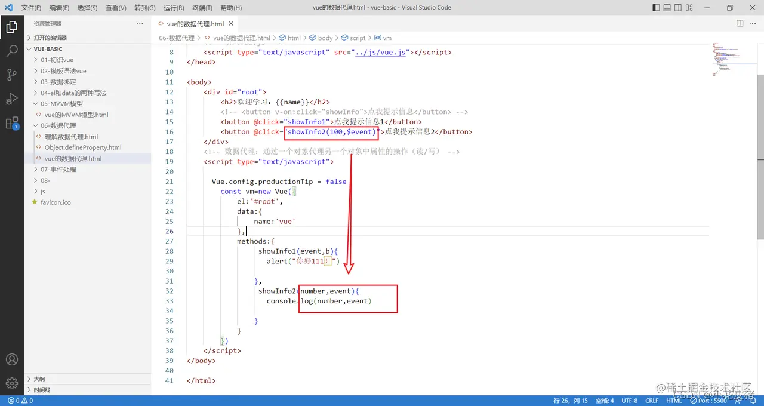Viewport: 764px width, 406px height.
Task: Open vue的MVVM模型.html file
Action: point(87,115)
